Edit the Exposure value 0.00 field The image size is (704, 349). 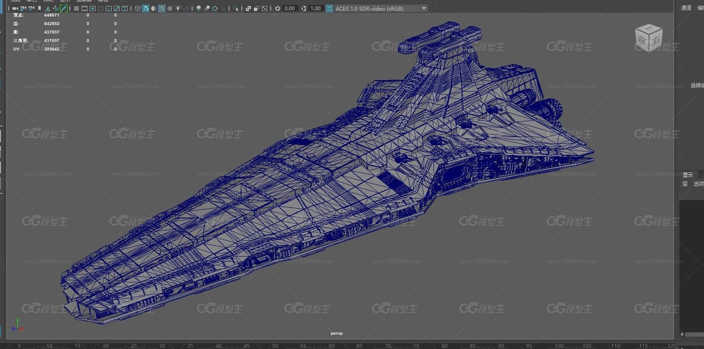290,8
